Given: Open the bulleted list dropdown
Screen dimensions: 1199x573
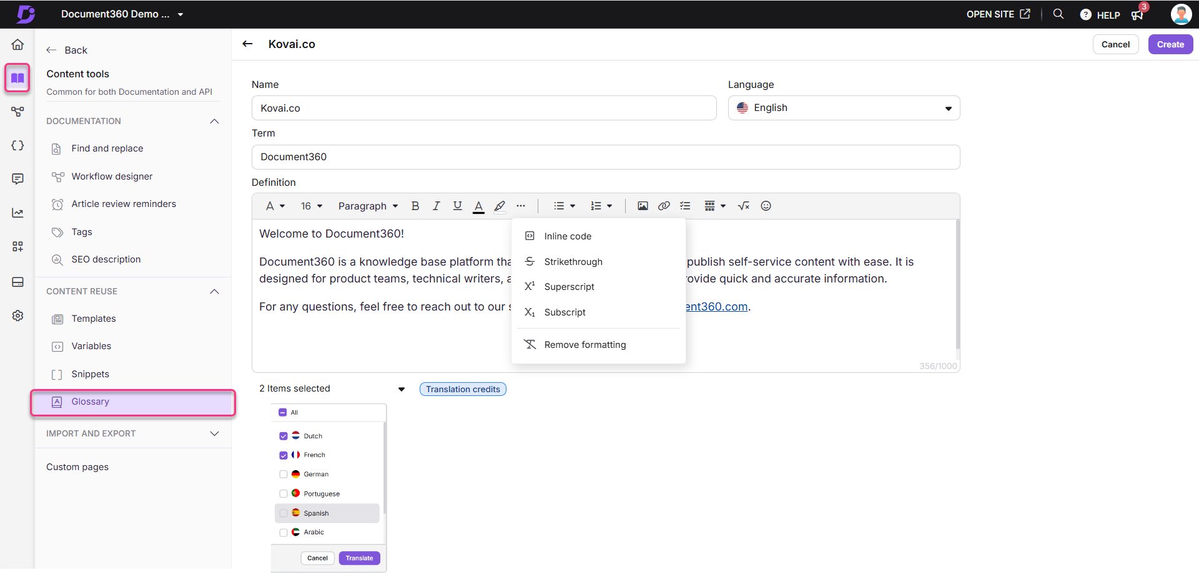Looking at the screenshot, I should [x=565, y=206].
